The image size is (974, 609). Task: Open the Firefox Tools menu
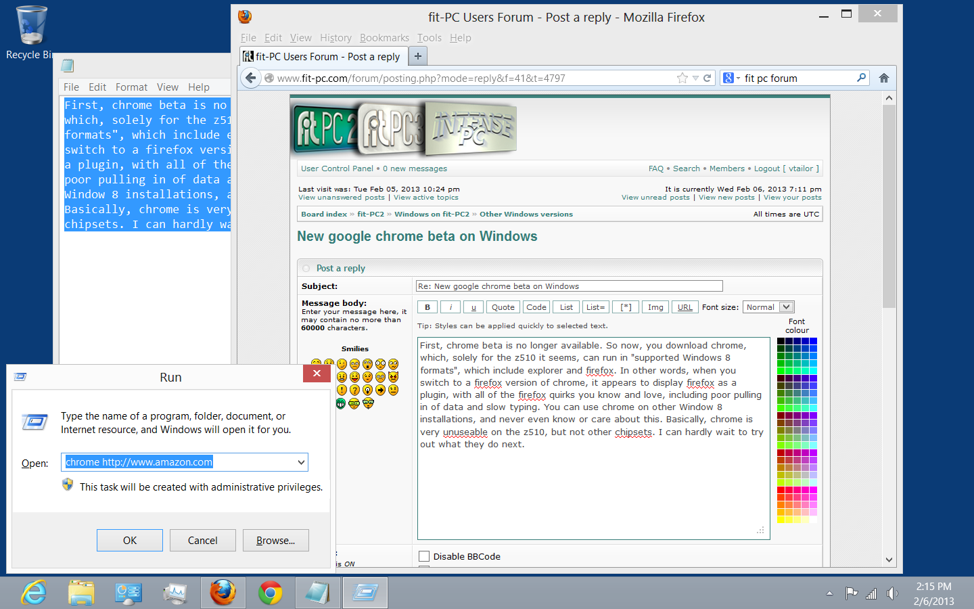(429, 38)
